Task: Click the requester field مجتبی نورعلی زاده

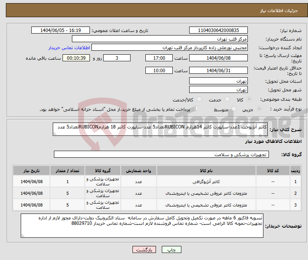Action: pos(170,48)
